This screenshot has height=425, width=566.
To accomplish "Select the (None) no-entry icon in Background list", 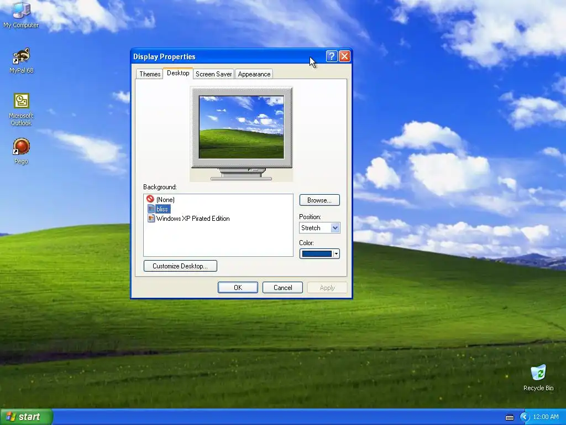I will point(150,199).
